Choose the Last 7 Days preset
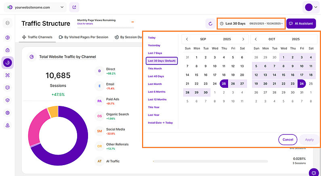 click(156, 53)
